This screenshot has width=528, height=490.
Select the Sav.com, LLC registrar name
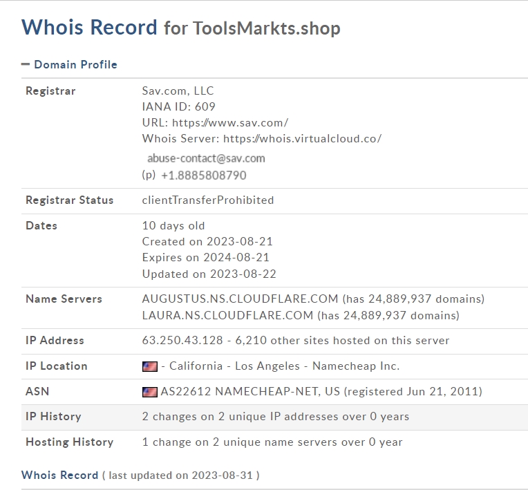[x=178, y=91]
